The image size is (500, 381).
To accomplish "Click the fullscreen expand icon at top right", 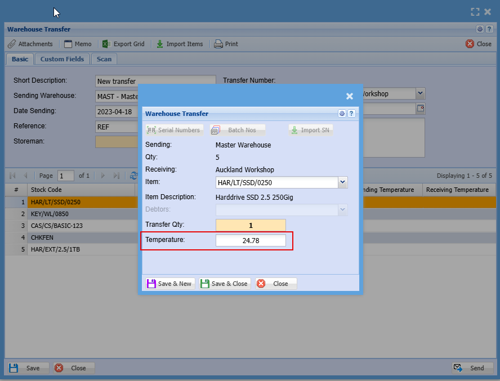I will [475, 11].
